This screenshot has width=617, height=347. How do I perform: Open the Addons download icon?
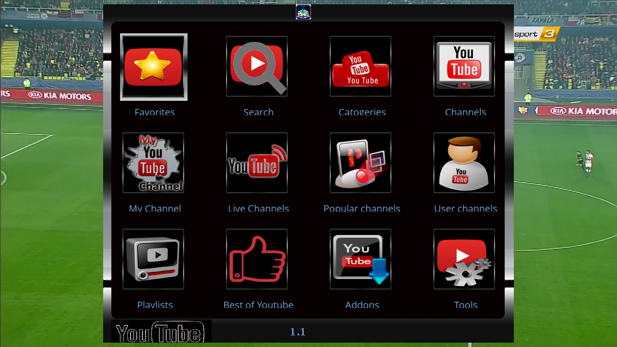(361, 259)
